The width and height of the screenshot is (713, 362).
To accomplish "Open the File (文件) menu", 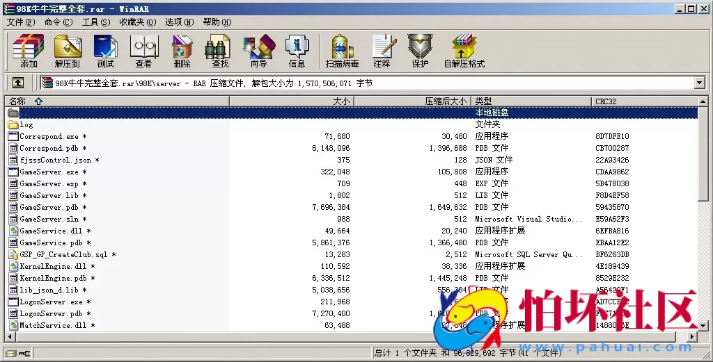I will (20, 22).
